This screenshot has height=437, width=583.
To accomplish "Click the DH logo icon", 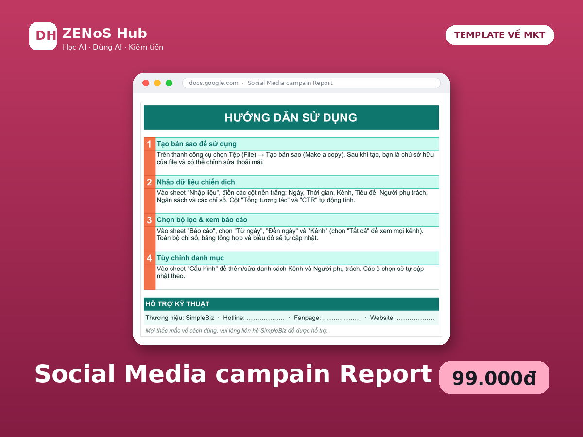I will [x=43, y=36].
